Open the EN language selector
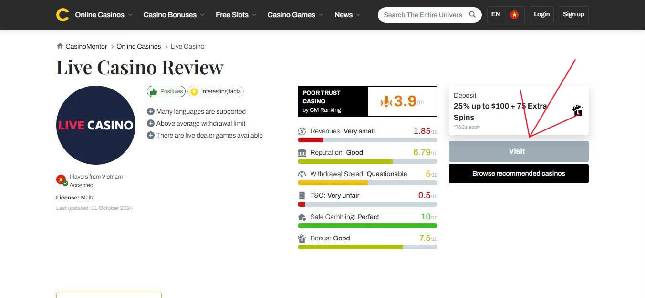Image resolution: width=645 pixels, height=298 pixels. pyautogui.click(x=496, y=14)
